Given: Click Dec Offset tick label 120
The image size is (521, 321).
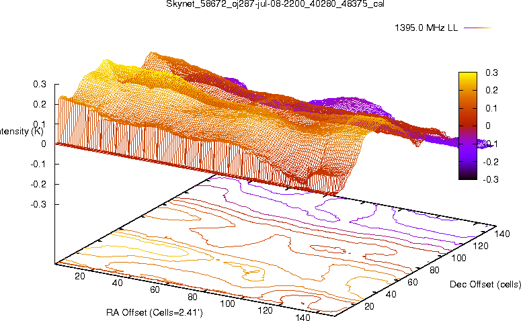Looking at the screenshot, I should [481, 246].
